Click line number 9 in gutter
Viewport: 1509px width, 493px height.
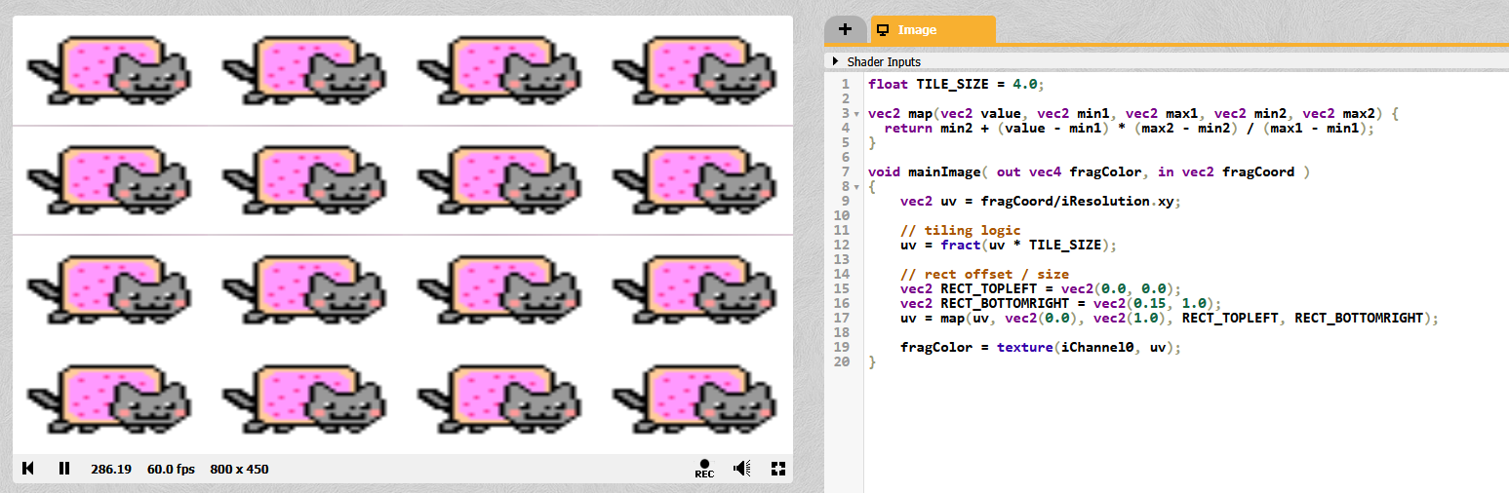pos(845,201)
